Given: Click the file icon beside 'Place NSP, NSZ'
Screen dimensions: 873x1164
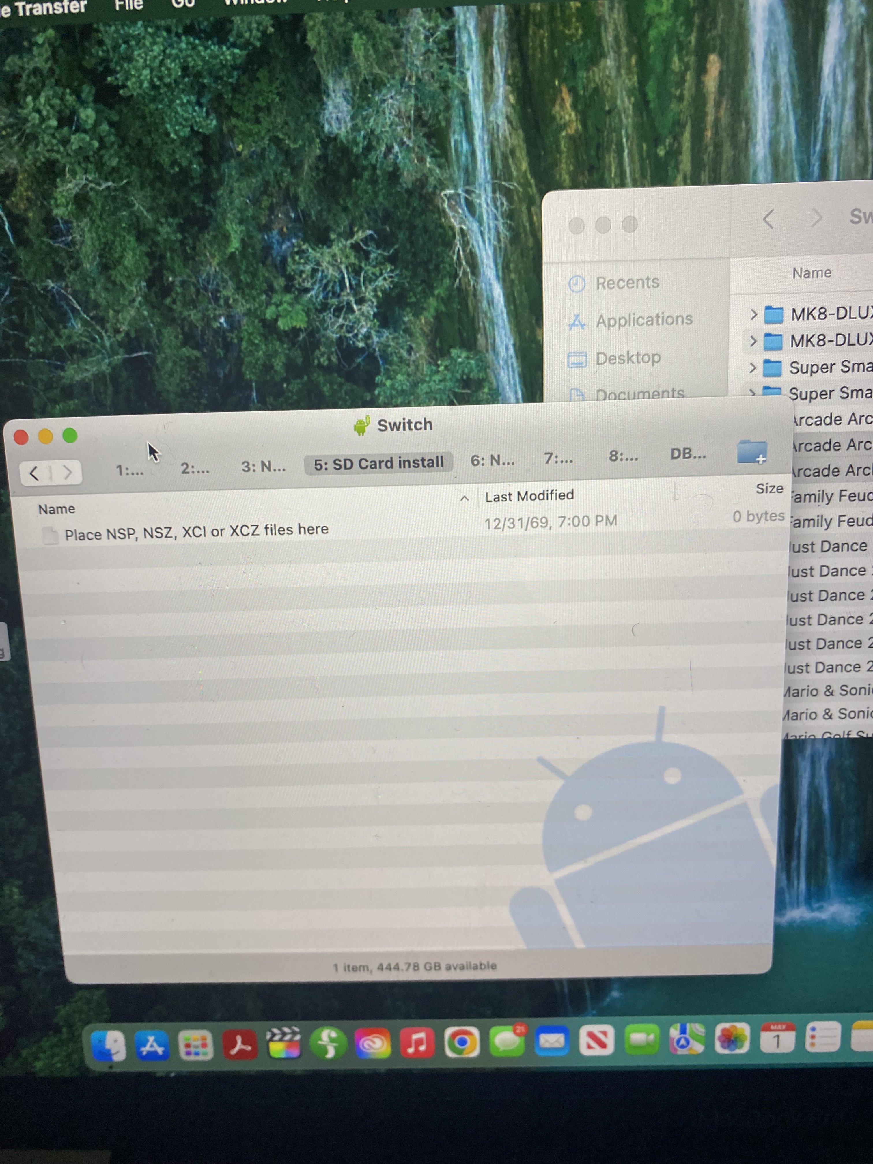Looking at the screenshot, I should pos(50,536).
